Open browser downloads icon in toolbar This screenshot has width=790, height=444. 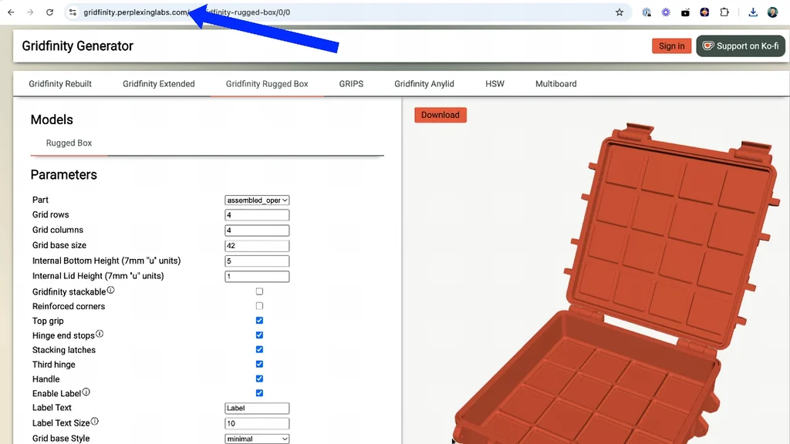pos(753,12)
